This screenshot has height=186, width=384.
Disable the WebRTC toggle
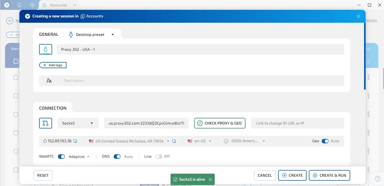tap(61, 156)
